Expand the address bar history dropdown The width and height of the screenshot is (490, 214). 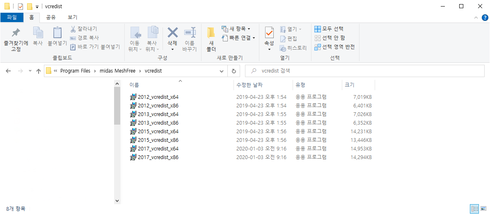tap(222, 71)
